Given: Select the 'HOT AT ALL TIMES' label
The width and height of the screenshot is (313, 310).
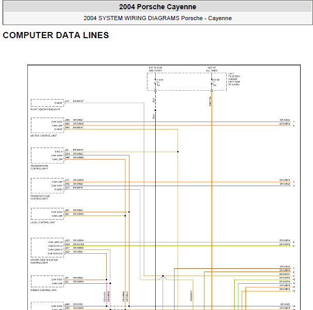Looking at the screenshot, I should pos(211,69).
